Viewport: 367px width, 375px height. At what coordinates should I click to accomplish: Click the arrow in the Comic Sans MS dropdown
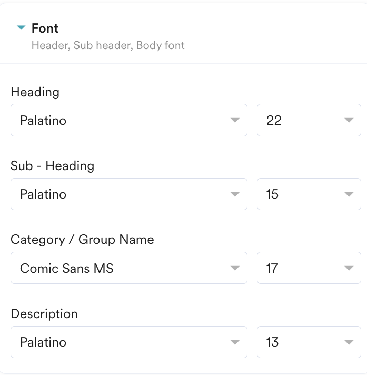click(235, 269)
